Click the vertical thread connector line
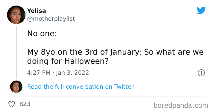213x112 pixels. tap(16, 52)
